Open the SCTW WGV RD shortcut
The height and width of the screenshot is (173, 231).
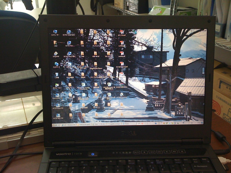coord(58,116)
